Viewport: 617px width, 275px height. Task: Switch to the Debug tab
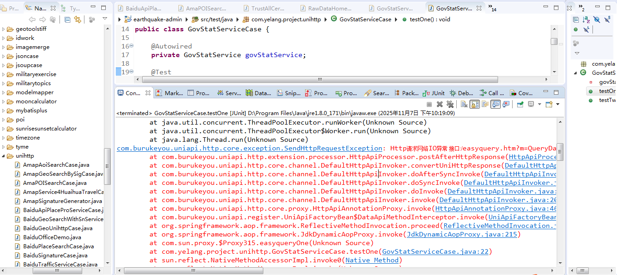461,93
